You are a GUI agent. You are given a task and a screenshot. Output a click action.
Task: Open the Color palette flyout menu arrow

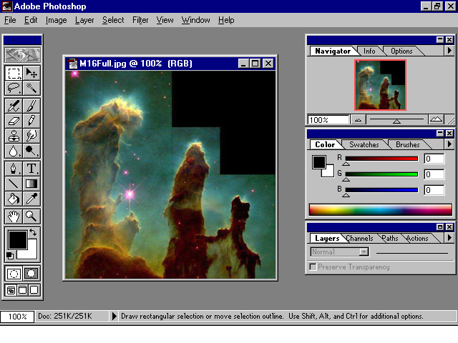pyautogui.click(x=449, y=144)
